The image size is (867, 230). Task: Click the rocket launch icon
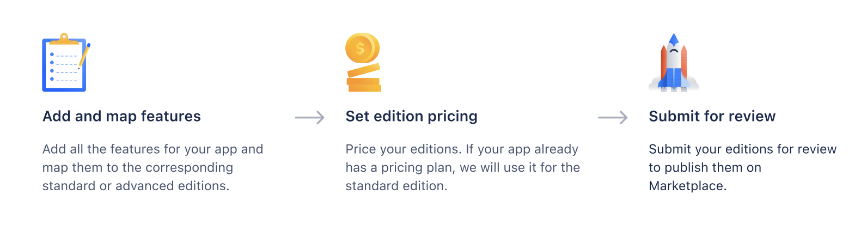coord(674,63)
